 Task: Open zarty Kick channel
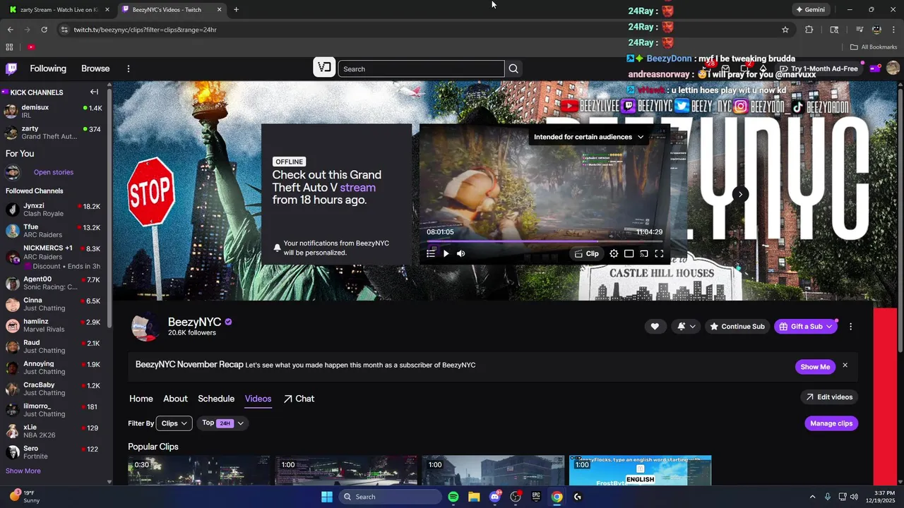coord(54,133)
